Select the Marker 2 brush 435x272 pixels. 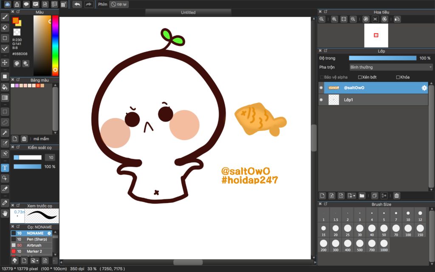tap(31, 252)
